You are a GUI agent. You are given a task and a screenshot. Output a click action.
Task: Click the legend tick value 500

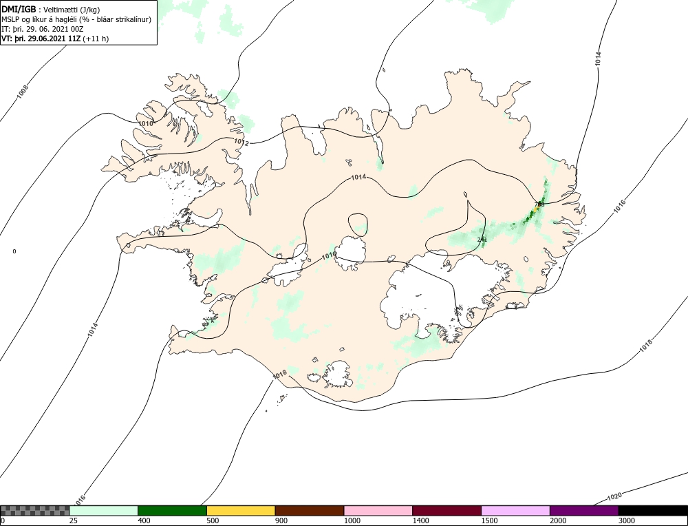coord(213,520)
